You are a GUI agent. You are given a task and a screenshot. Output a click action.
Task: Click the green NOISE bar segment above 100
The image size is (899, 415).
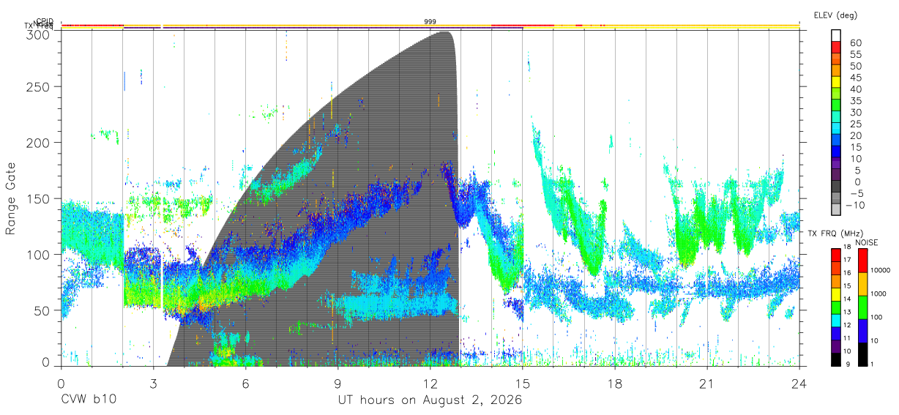pos(862,306)
